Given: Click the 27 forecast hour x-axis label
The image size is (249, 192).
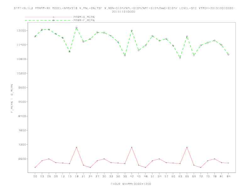Looking at the screenshot, I should (97, 176).
